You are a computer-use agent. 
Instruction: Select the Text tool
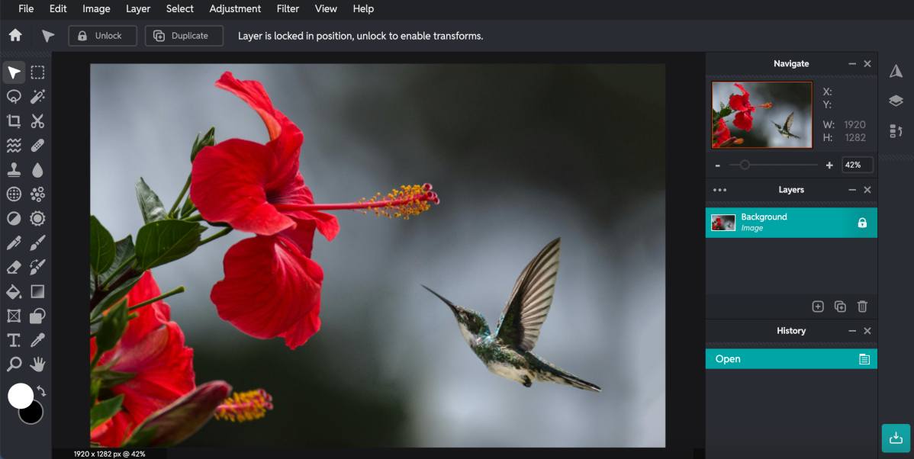[x=13, y=339]
